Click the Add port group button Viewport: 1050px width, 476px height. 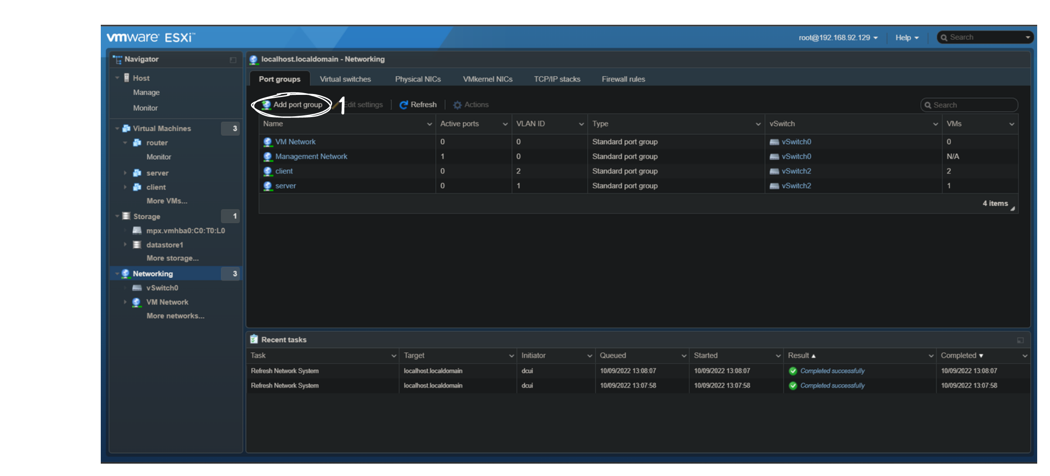point(292,105)
